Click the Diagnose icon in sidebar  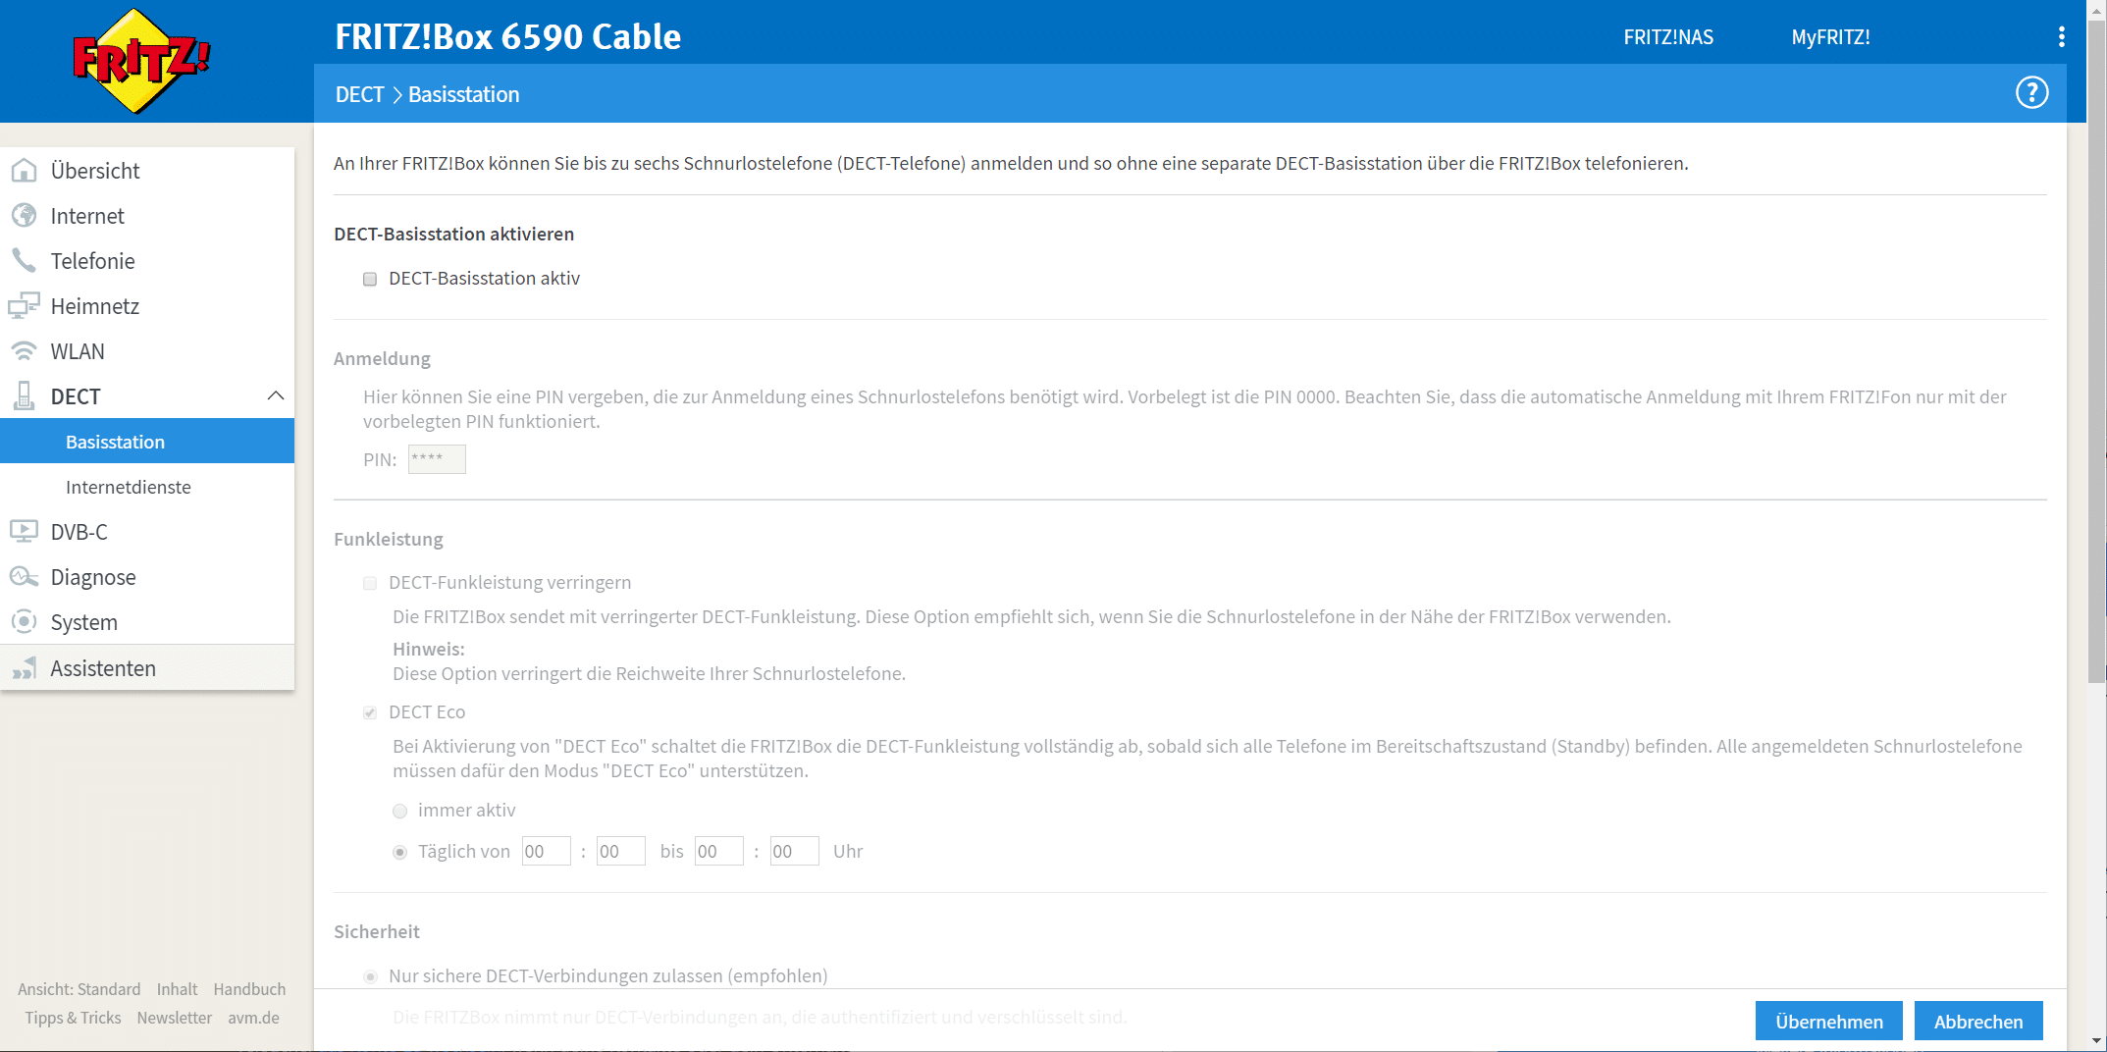pyautogui.click(x=24, y=577)
